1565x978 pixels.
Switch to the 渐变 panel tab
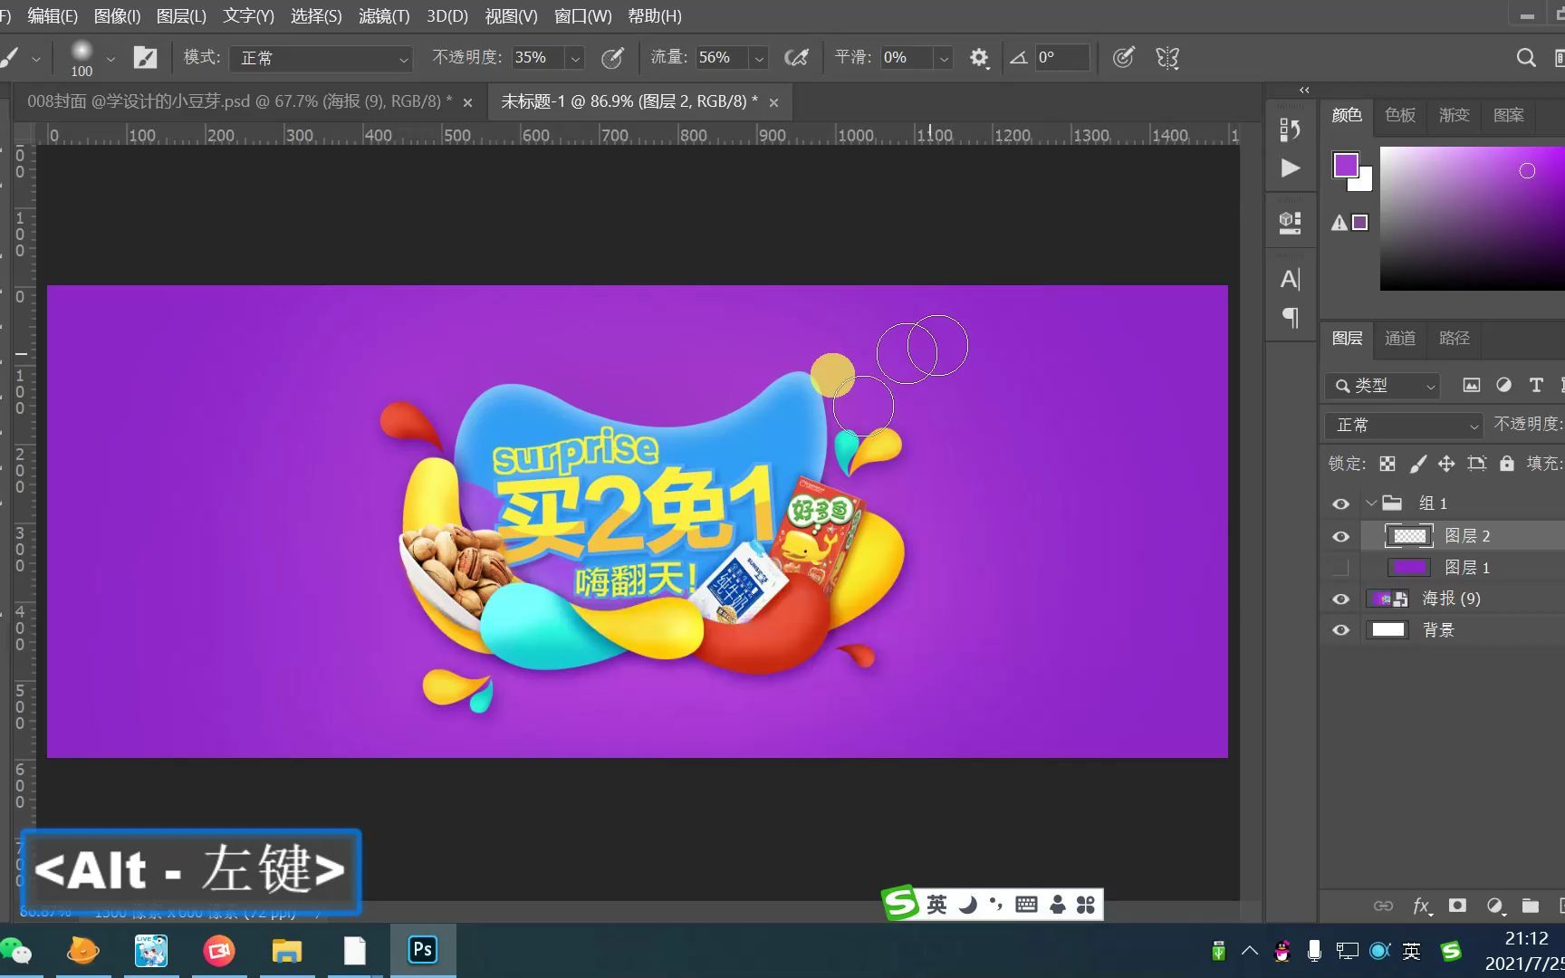pyautogui.click(x=1455, y=115)
